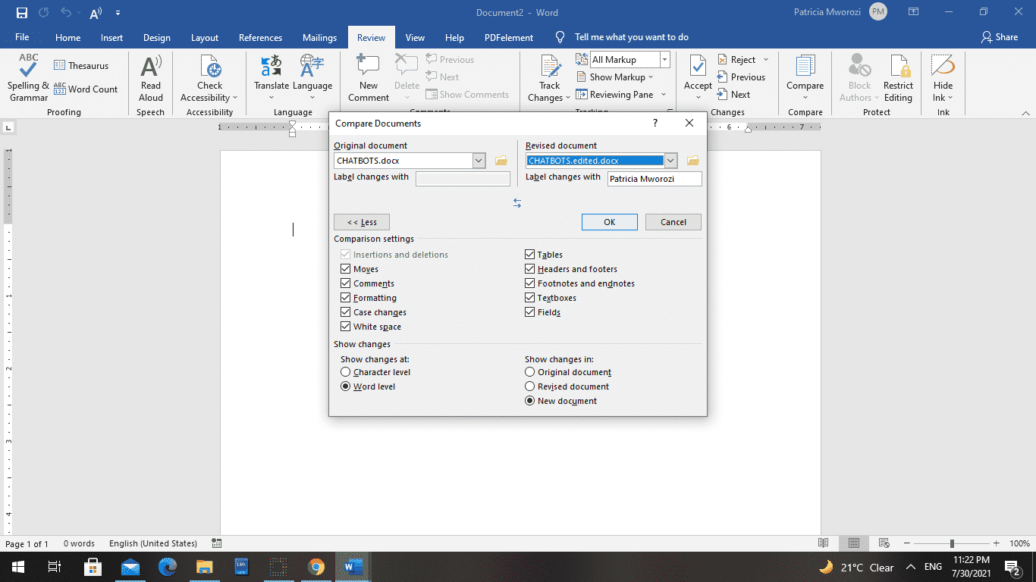Viewport: 1036px width, 582px height.
Task: Expand the Revised document combo box
Action: [x=670, y=160]
